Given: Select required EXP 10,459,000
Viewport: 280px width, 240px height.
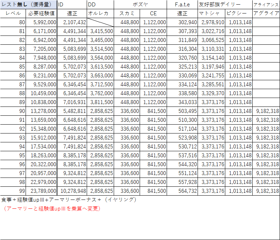Looking at the screenshot, I should [41, 93].
